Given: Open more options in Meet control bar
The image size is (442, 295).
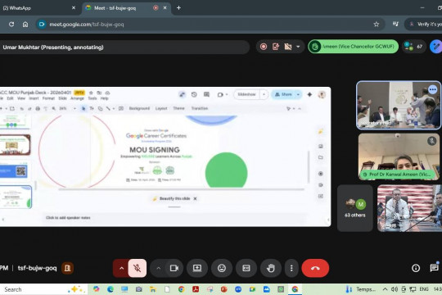Looking at the screenshot, I should (x=291, y=268).
